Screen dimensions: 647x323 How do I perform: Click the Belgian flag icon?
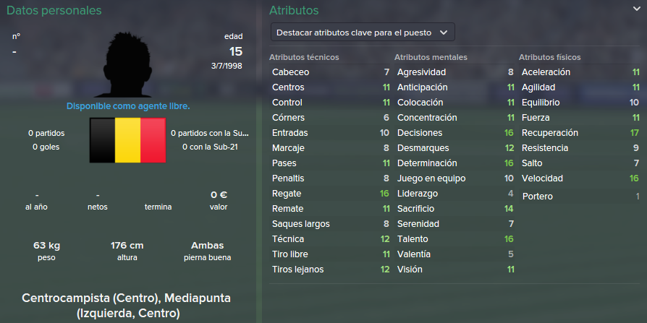[x=128, y=141]
